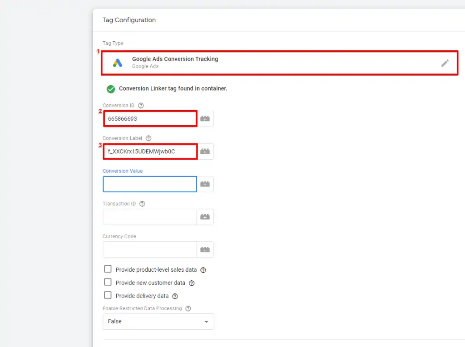The image size is (465, 347).
Task: Click the Google Ads logo icon
Action: (118, 62)
